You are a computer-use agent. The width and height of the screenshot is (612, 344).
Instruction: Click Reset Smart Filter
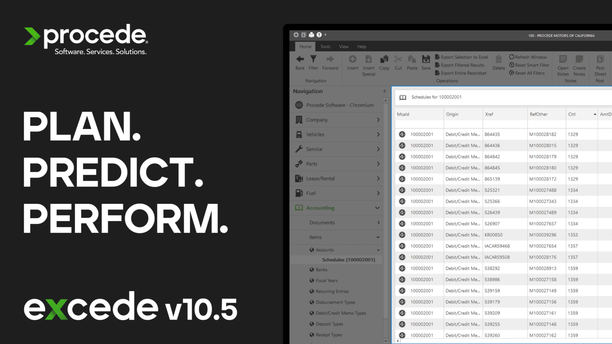[x=529, y=65]
